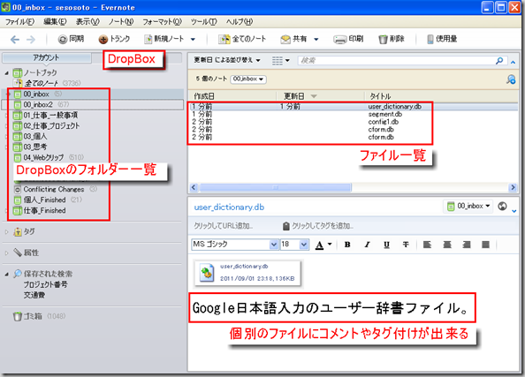The width and height of the screenshot is (525, 377).
Task: Toggle bold formatting
Action: pyautogui.click(x=347, y=245)
